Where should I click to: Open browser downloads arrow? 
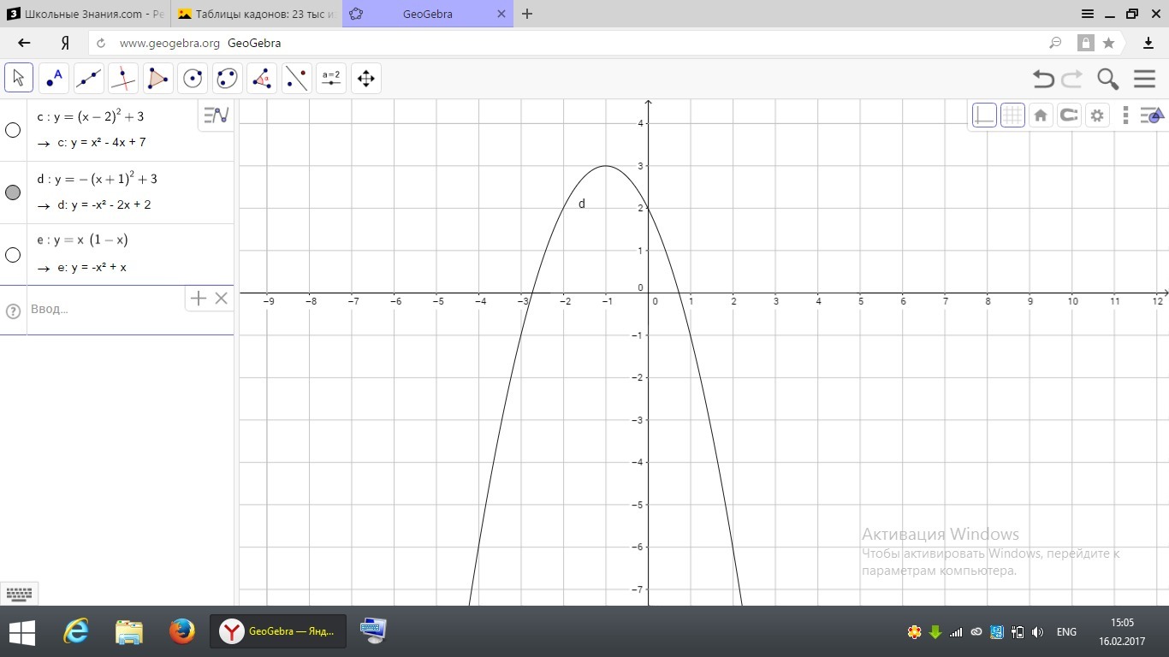pyautogui.click(x=1148, y=43)
